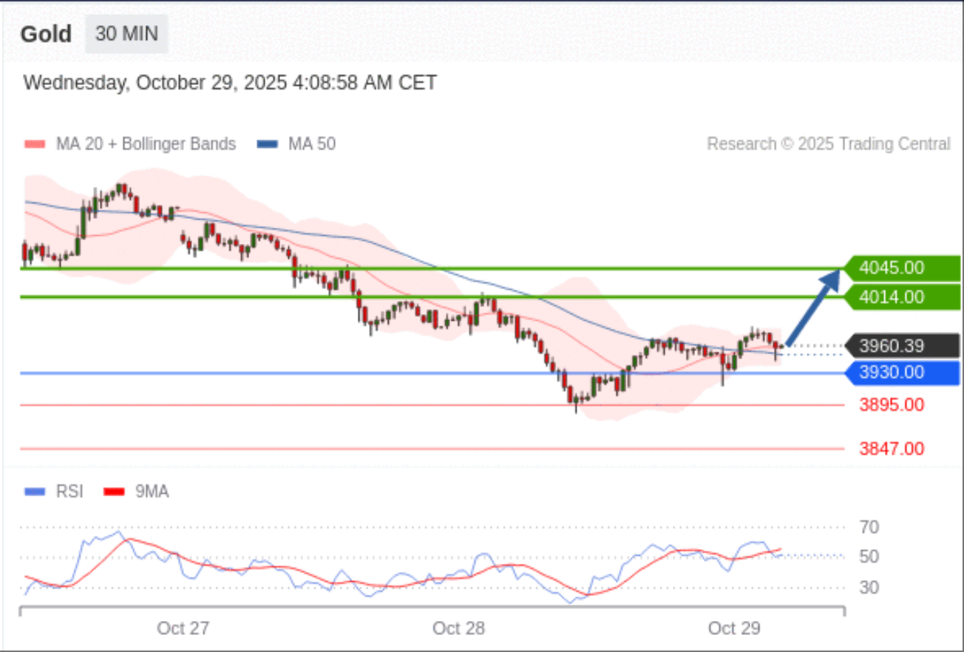The width and height of the screenshot is (964, 652).
Task: Click the RSI 70 level label
Action: pyautogui.click(x=869, y=528)
